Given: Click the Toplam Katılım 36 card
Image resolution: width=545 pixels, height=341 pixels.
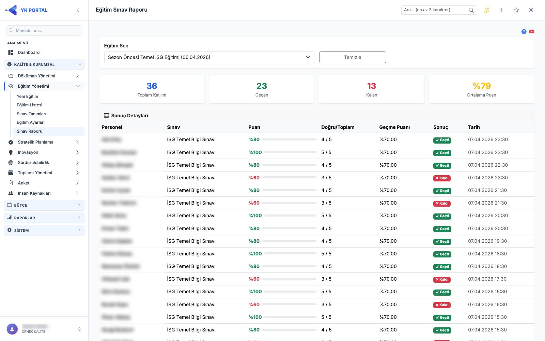Looking at the screenshot, I should (152, 89).
